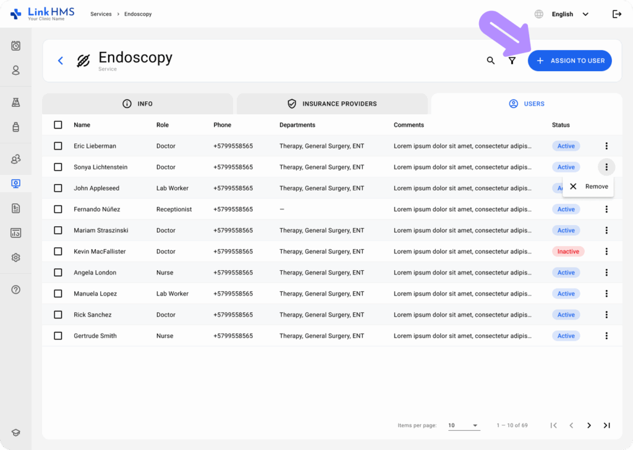The image size is (633, 450).
Task: Open the help question mark icon
Action: tap(15, 289)
